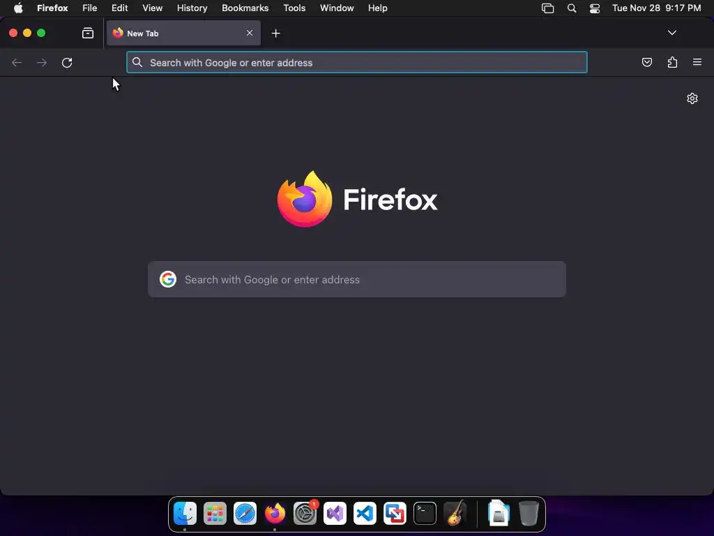Screen dimensions: 714x536
Task: Open the History menu
Action: point(192,8)
